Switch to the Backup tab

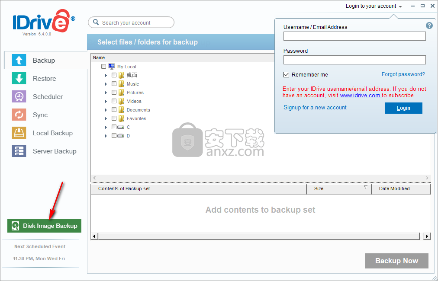(x=46, y=60)
